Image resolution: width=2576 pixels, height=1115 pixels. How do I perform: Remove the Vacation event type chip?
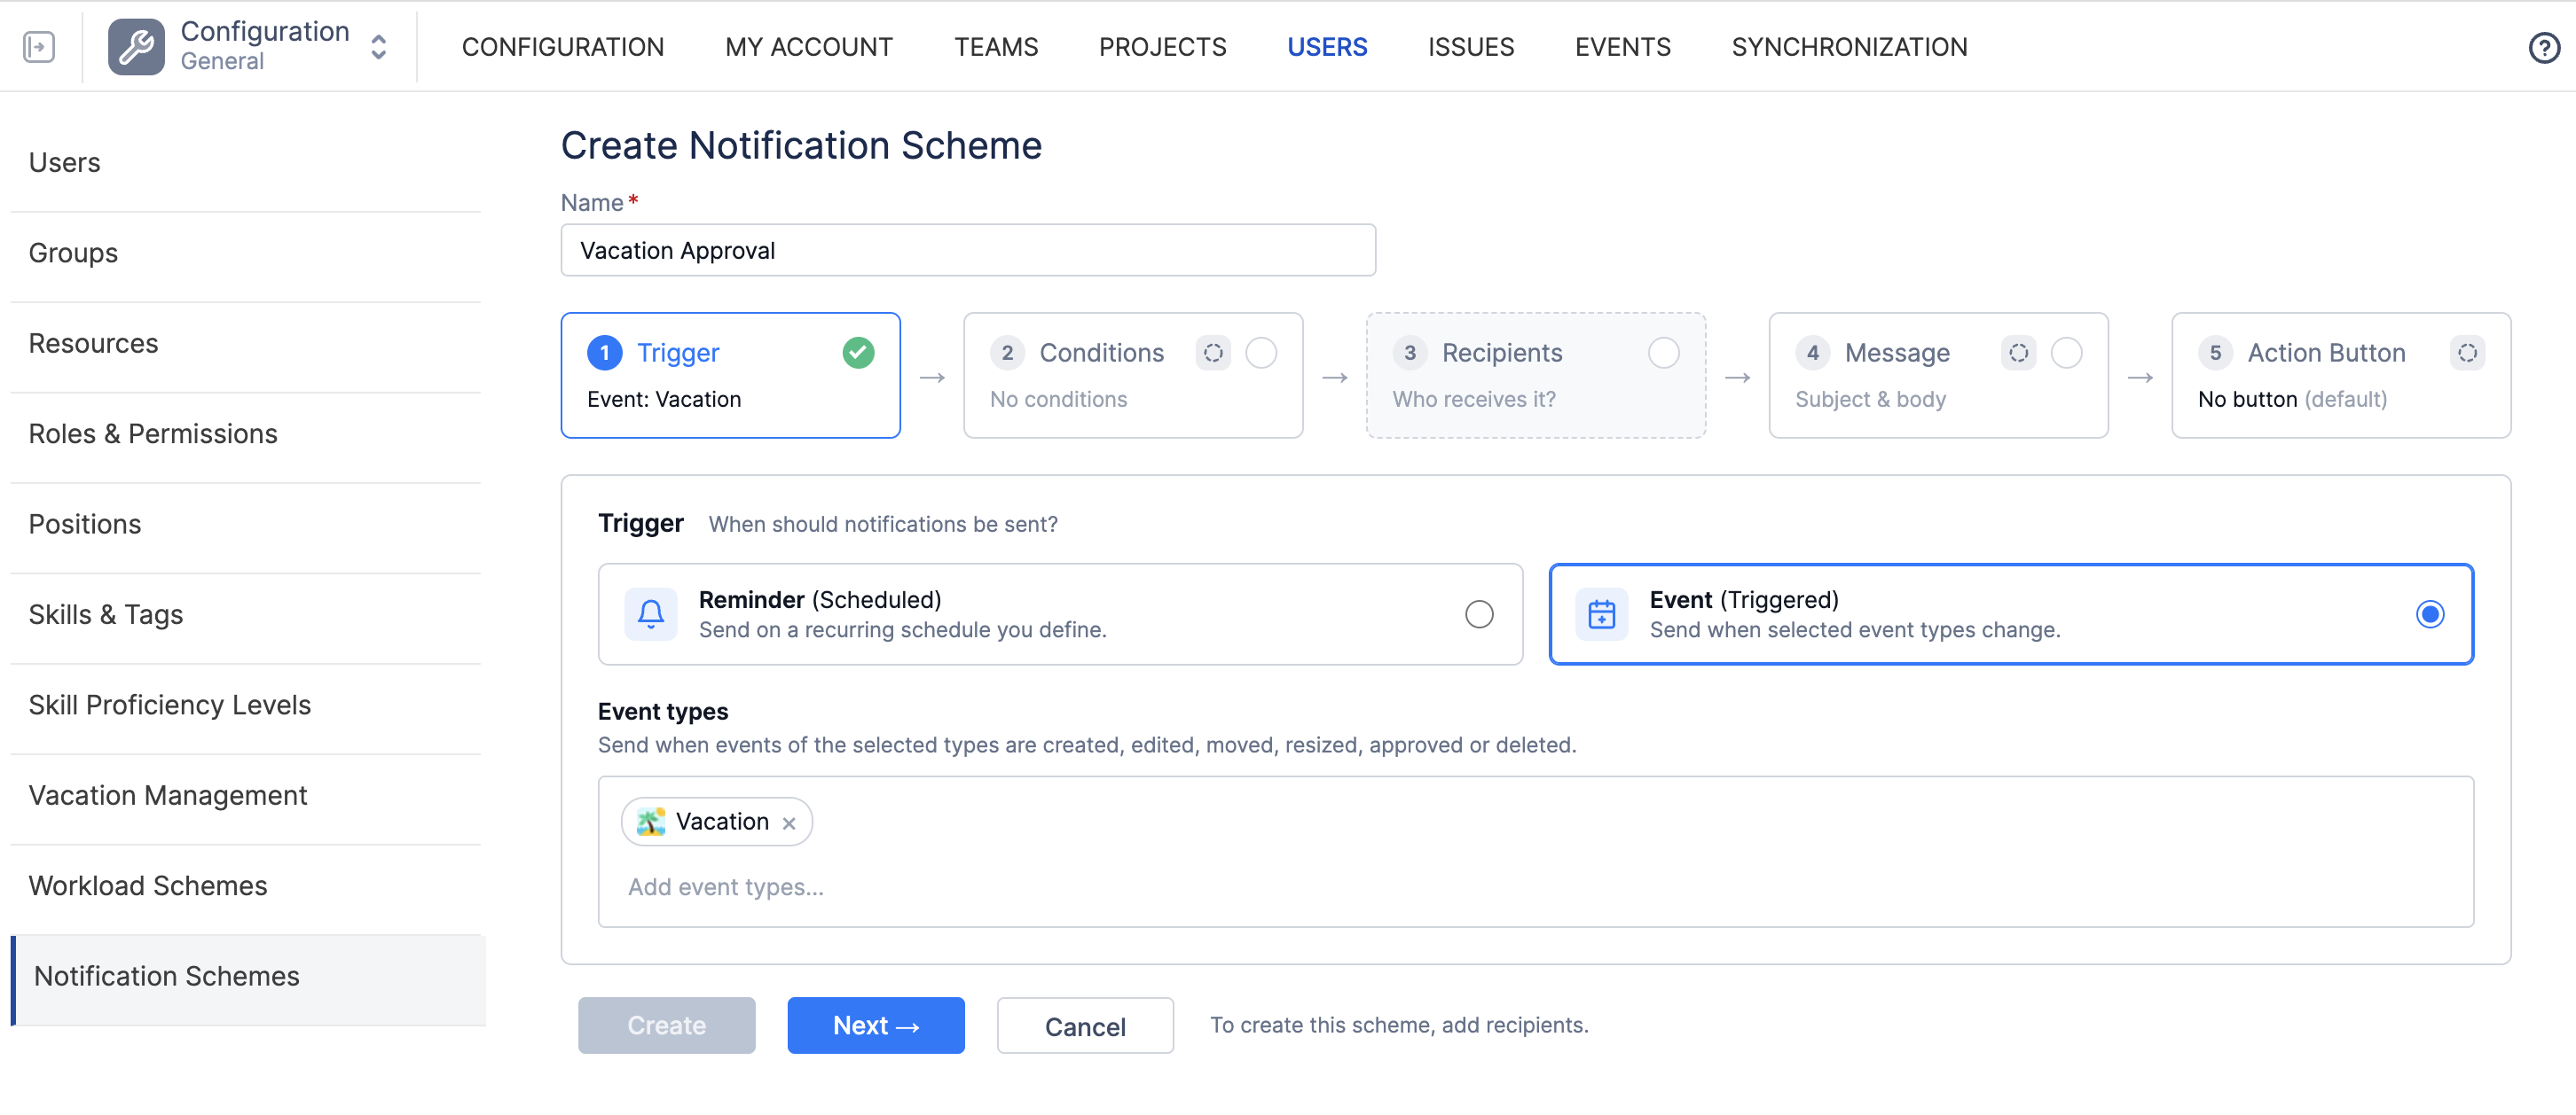(789, 823)
